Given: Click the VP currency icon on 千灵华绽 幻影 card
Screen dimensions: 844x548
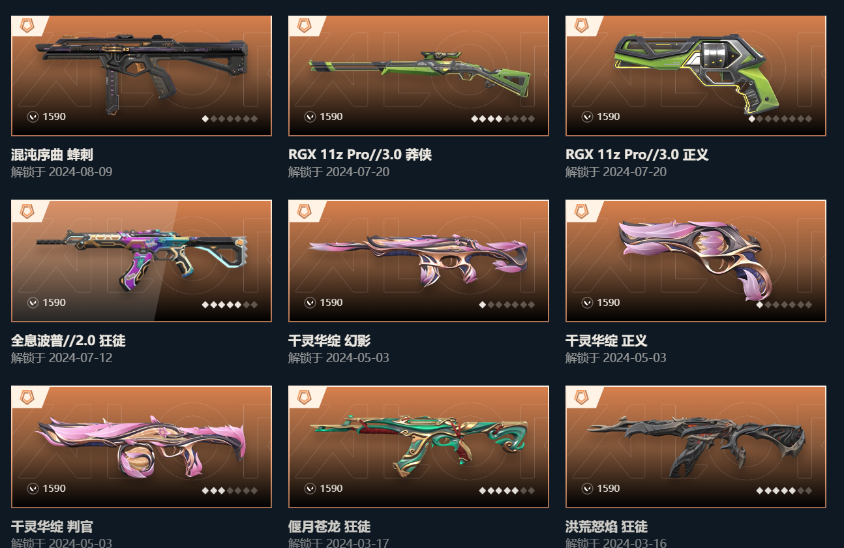Looking at the screenshot, I should coord(310,303).
